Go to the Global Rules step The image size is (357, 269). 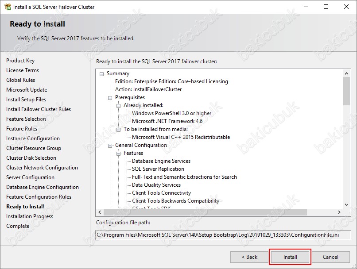(x=21, y=80)
